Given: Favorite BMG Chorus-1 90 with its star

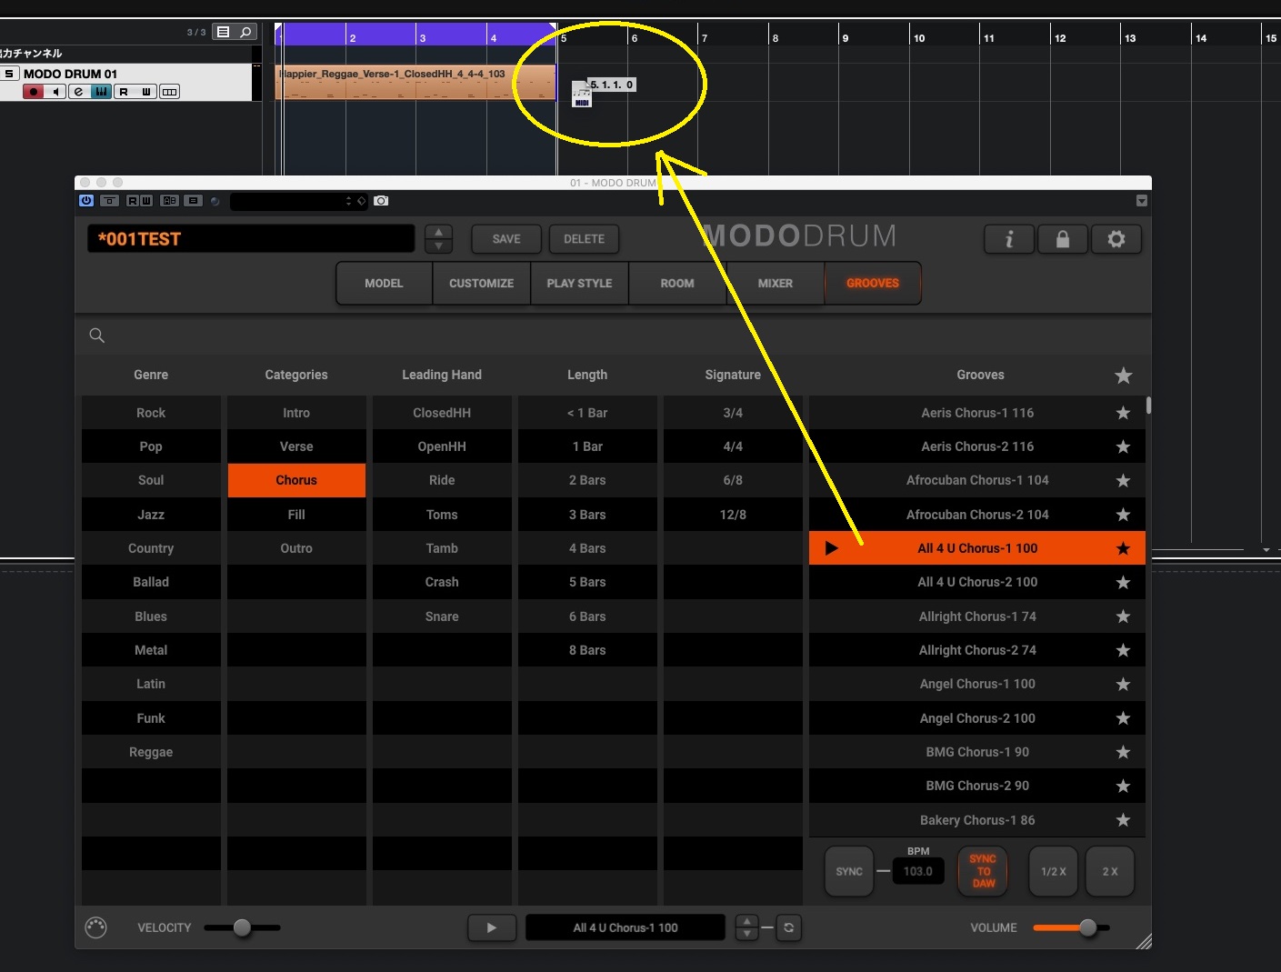Looking at the screenshot, I should 1123,752.
